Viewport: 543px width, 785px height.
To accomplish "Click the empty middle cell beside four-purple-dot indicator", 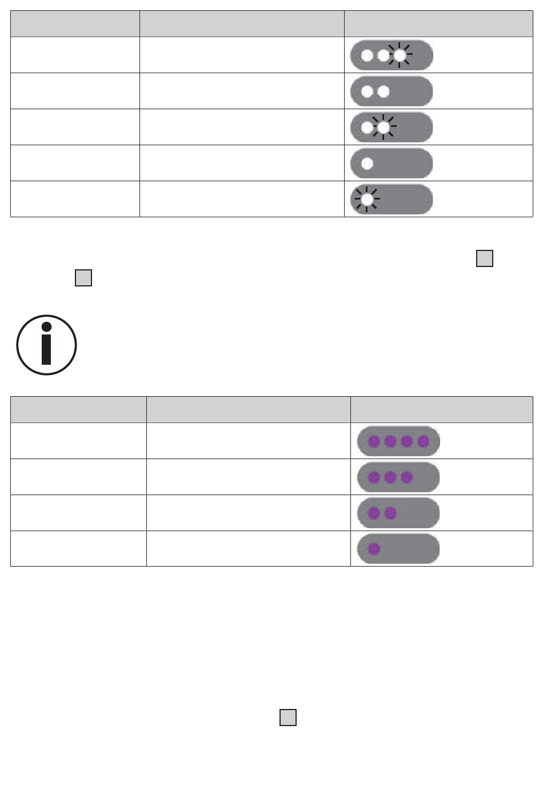I will click(x=249, y=441).
